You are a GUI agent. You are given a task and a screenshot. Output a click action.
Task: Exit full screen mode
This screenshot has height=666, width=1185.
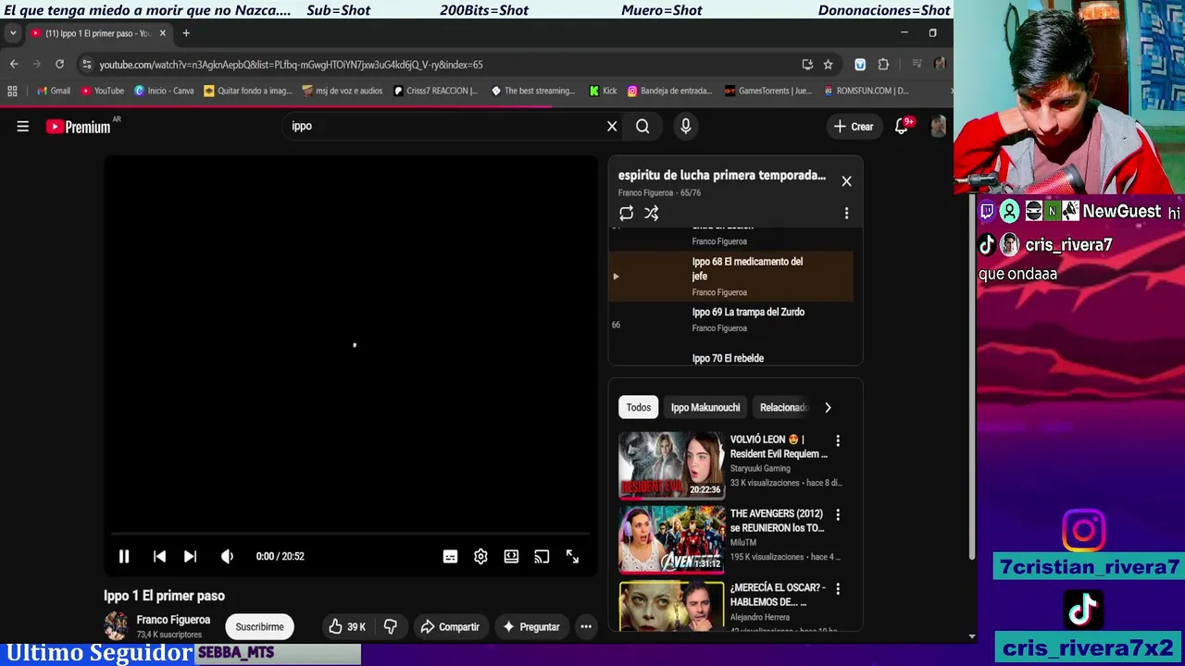[572, 556]
